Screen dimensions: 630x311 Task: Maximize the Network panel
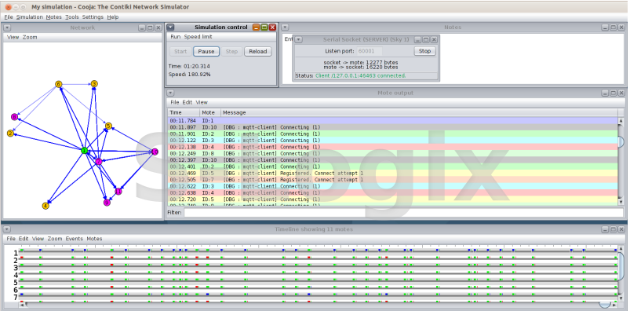(x=151, y=27)
